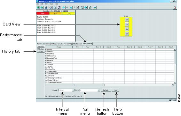The height and width of the screenshot is (116, 181).
Task: Select port 03 on the G1000 card
Action: [x=127, y=29]
